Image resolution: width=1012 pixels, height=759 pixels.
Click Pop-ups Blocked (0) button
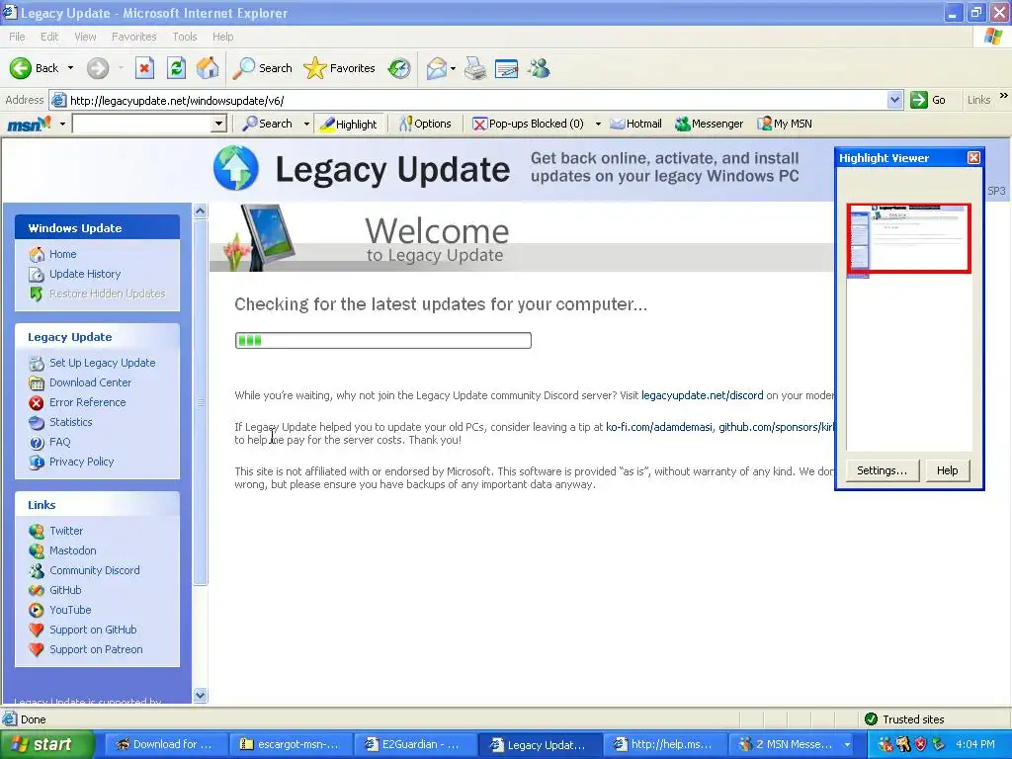[x=528, y=124]
